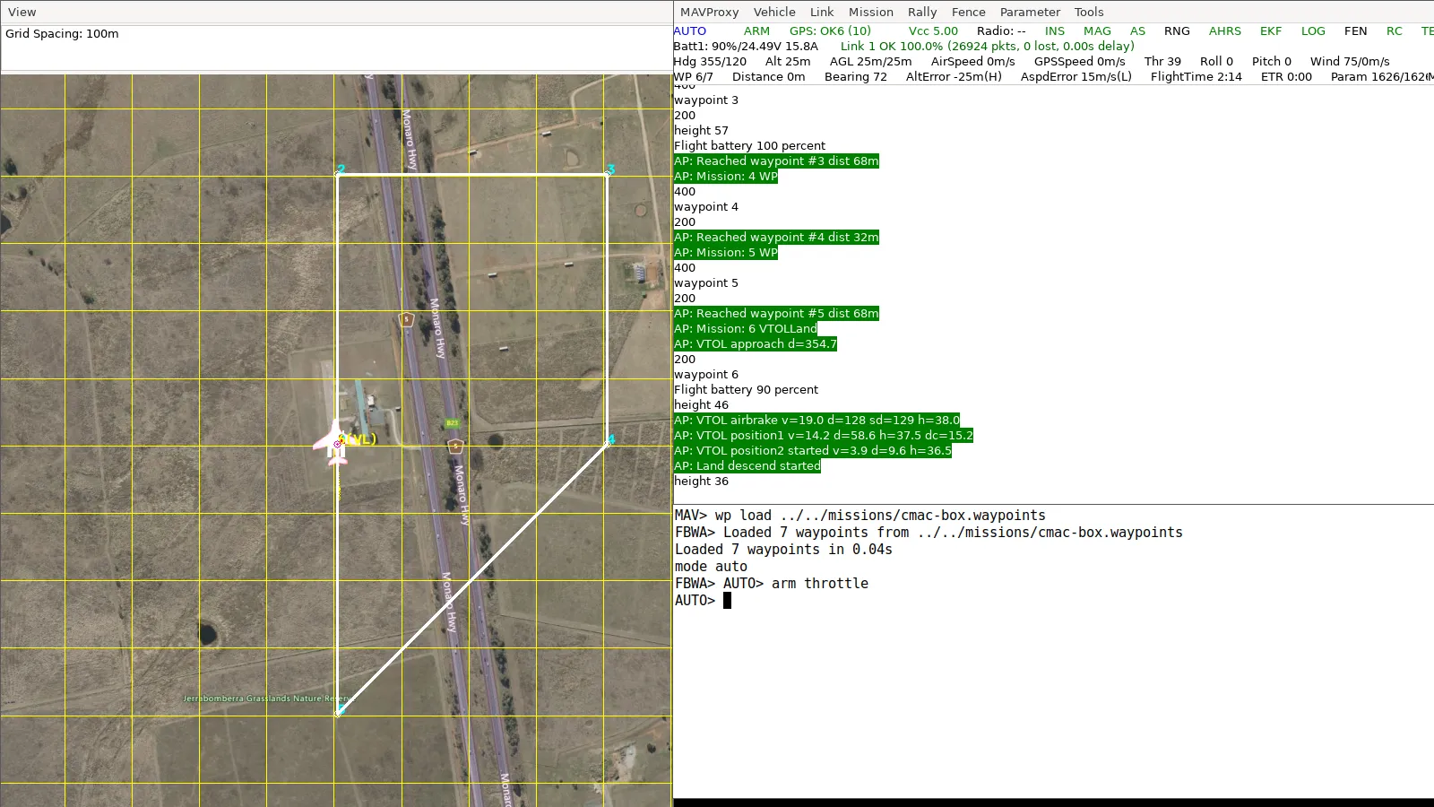Click the Wind 75/0m/s readout
This screenshot has width=1434, height=807.
(1350, 61)
